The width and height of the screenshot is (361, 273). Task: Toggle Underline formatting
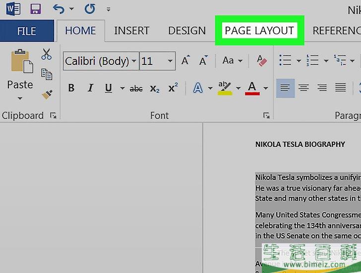click(x=109, y=88)
